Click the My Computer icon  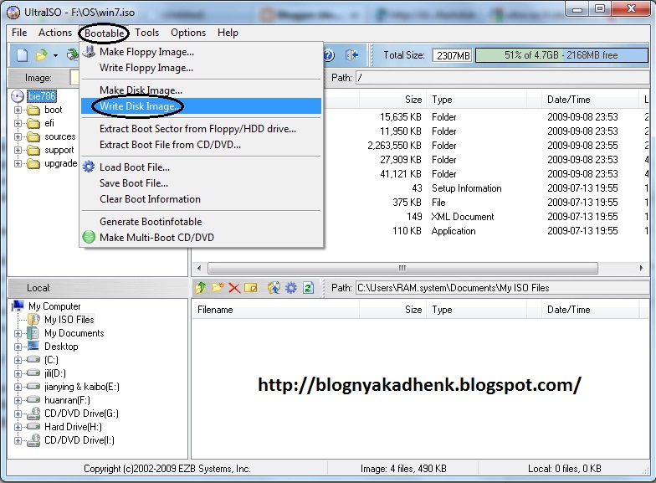tap(18, 306)
